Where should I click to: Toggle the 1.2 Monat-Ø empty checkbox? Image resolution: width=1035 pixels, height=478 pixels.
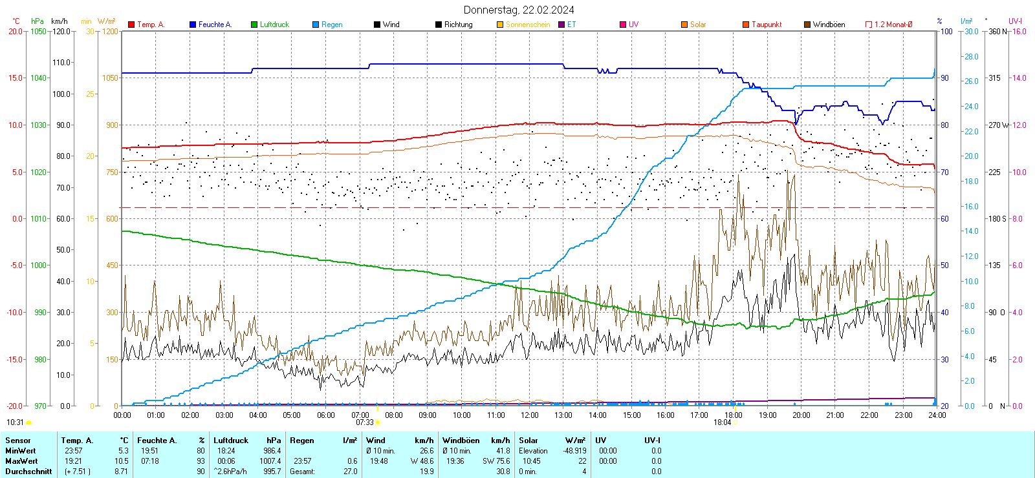point(869,25)
